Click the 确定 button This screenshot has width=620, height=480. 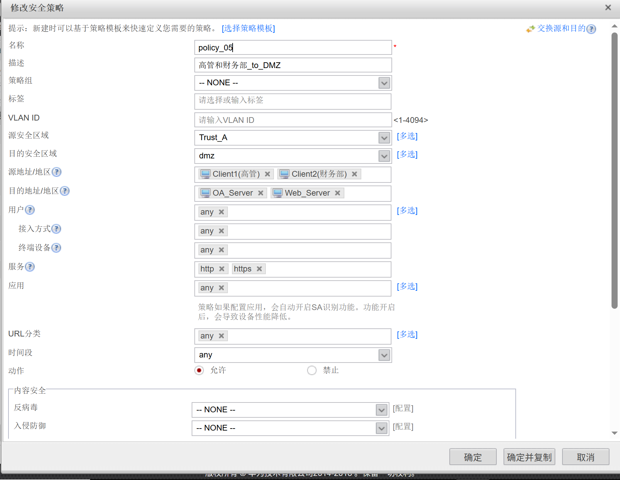click(473, 457)
